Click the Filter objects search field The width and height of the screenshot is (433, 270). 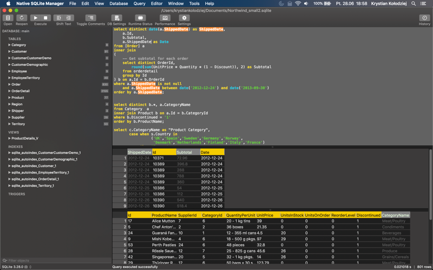tap(54, 260)
